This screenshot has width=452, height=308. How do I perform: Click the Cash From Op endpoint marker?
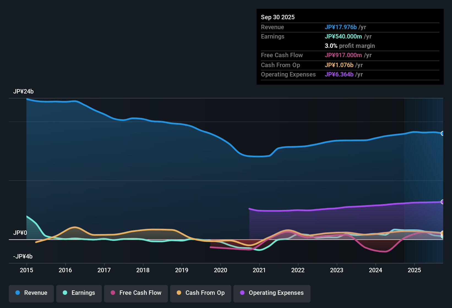[x=442, y=233]
